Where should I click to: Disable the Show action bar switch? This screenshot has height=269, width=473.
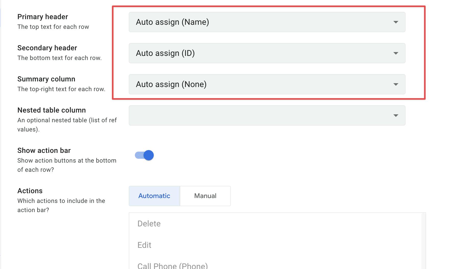point(145,155)
